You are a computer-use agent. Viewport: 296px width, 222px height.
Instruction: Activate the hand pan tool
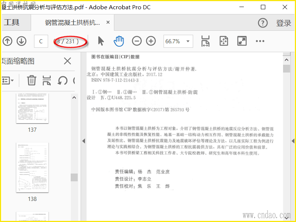coord(119,41)
